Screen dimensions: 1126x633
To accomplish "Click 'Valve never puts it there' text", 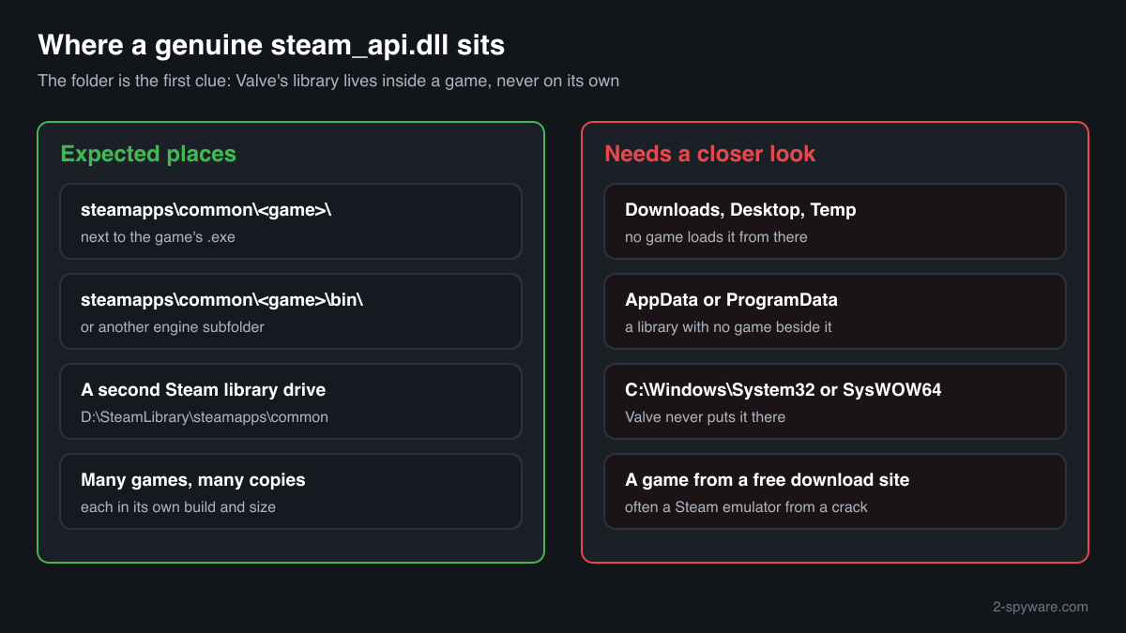I will click(x=706, y=417).
